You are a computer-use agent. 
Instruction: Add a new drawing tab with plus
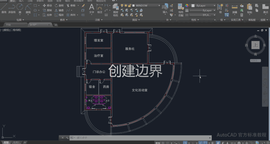coord(56,25)
